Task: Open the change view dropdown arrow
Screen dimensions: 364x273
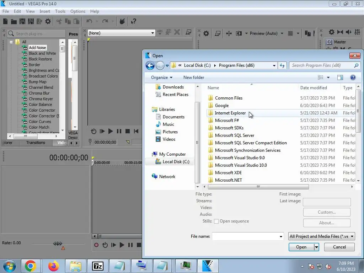Action: (328, 77)
